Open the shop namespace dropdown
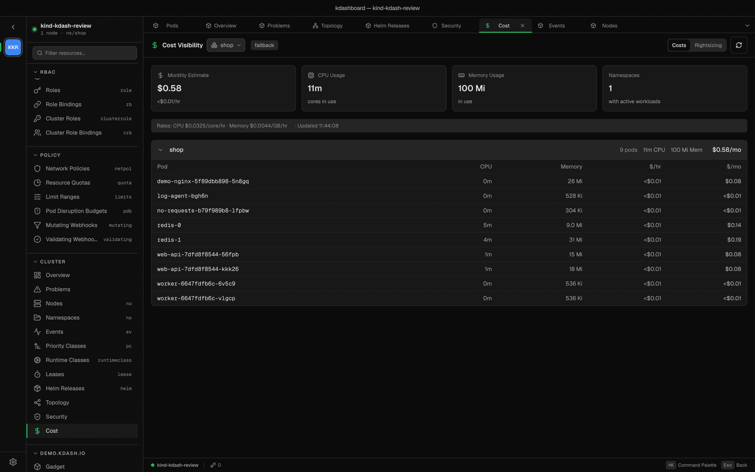This screenshot has height=472, width=755. [x=226, y=45]
